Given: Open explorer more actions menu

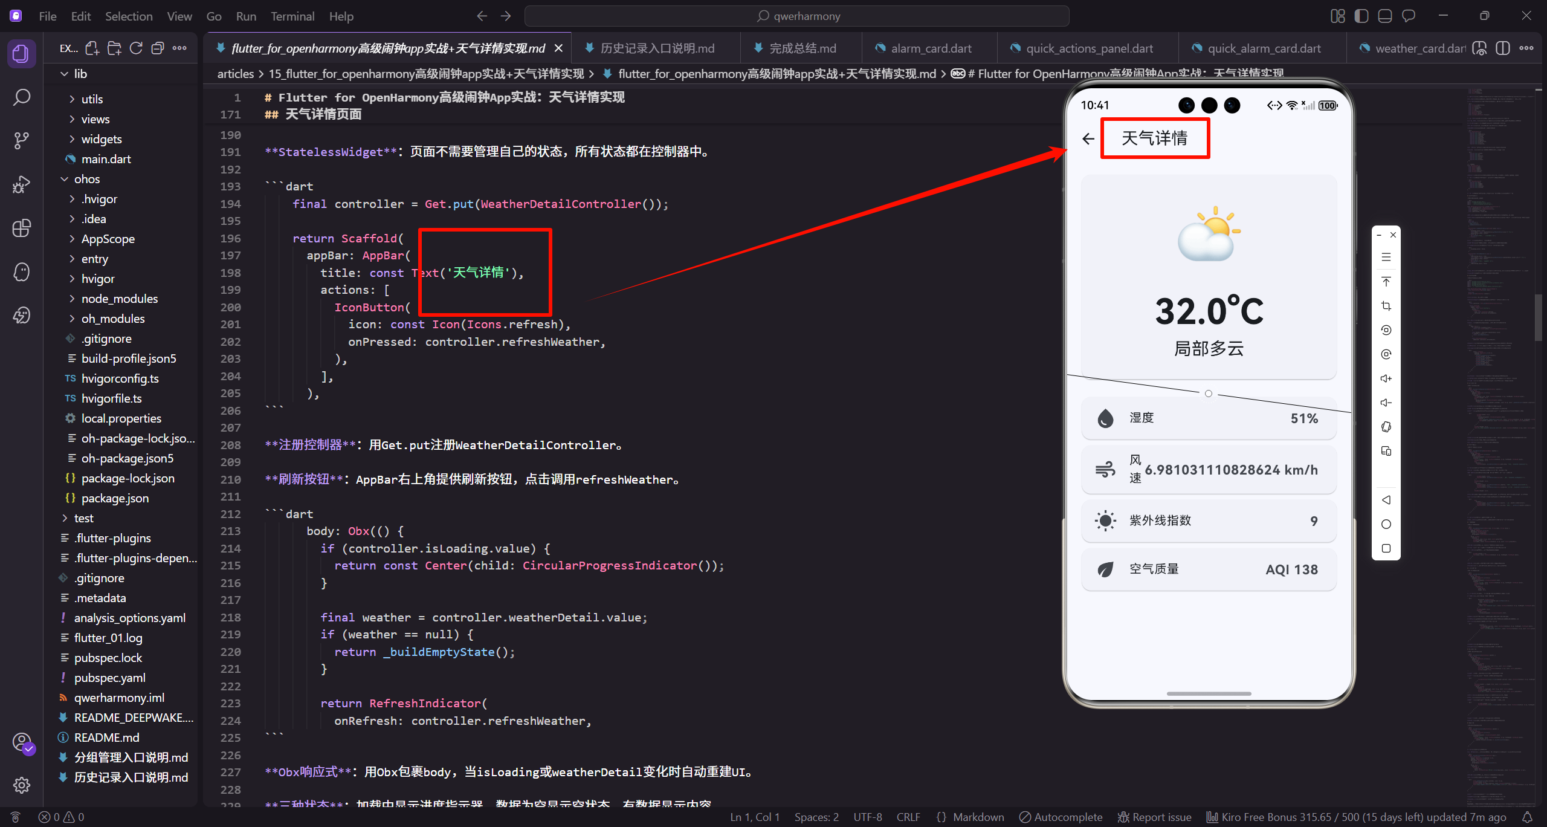Looking at the screenshot, I should coord(179,48).
